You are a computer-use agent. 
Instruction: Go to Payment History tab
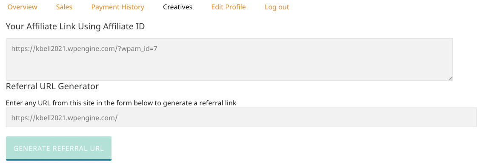point(118,7)
